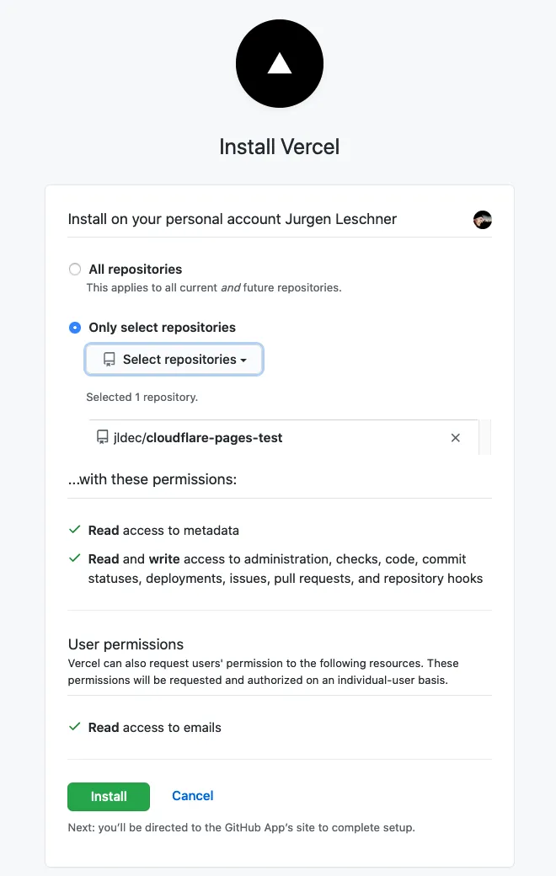Select the All repositories radio button

[75, 269]
